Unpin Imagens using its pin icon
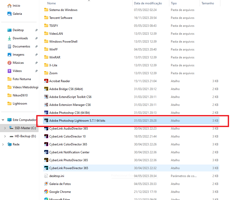The width and height of the screenshot is (239, 200). (36, 55)
